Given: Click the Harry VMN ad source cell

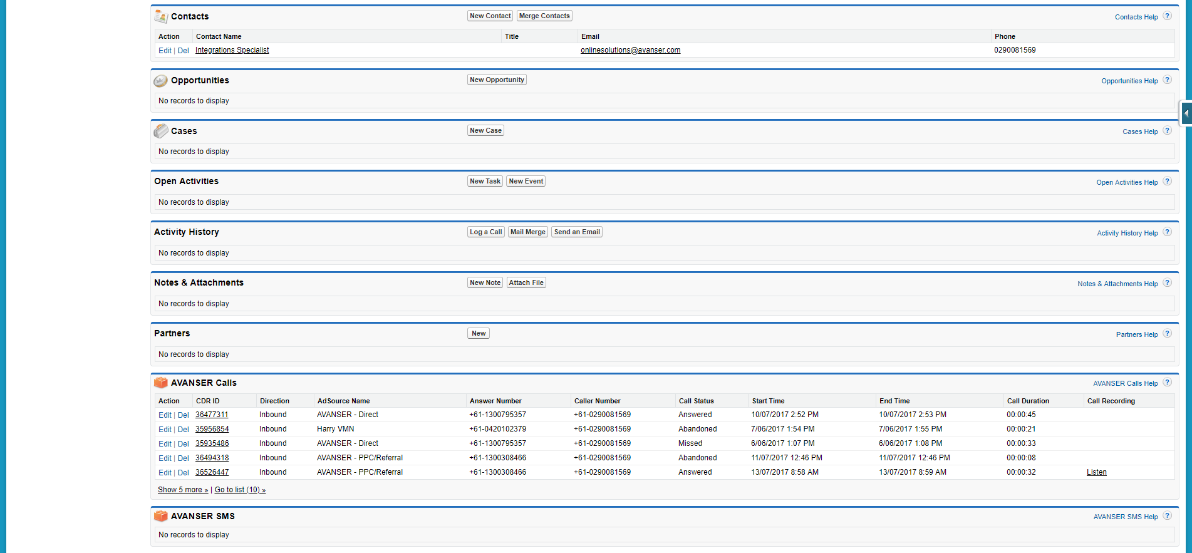Looking at the screenshot, I should (x=336, y=429).
